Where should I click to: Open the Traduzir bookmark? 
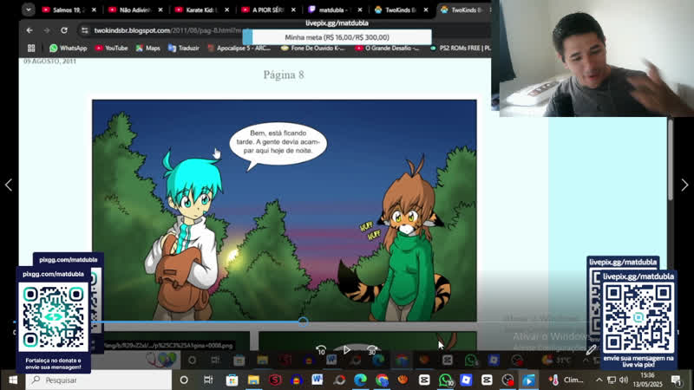(183, 48)
